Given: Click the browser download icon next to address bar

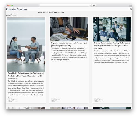Looking at the screenshot, I should (x=94, y=6).
